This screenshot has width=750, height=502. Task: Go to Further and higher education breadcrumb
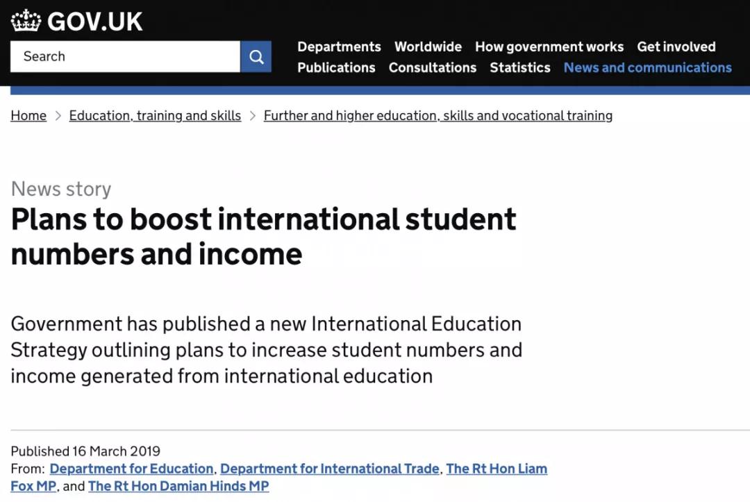pyautogui.click(x=437, y=115)
